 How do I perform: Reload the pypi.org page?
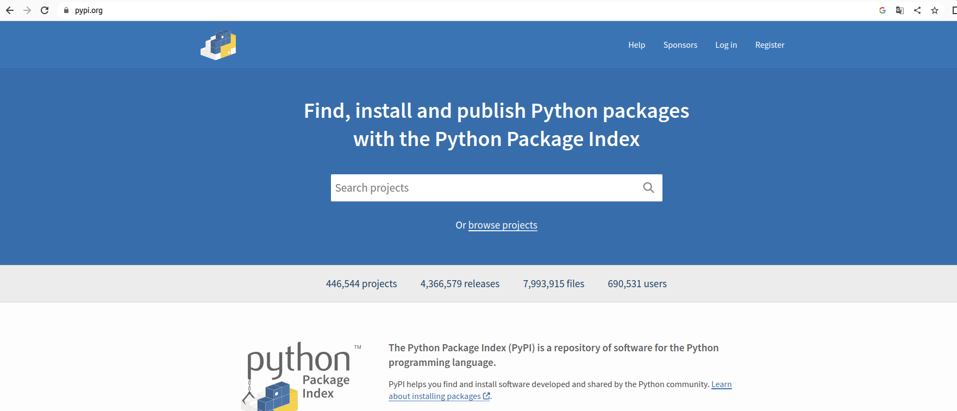tap(45, 10)
